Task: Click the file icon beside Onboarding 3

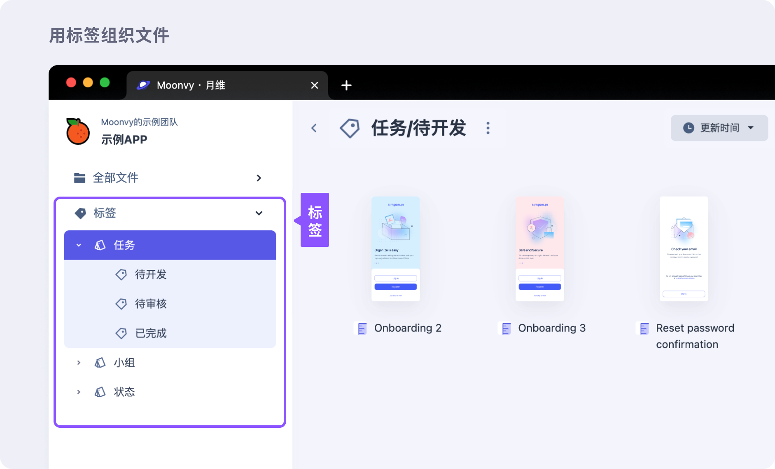Action: tap(506, 328)
